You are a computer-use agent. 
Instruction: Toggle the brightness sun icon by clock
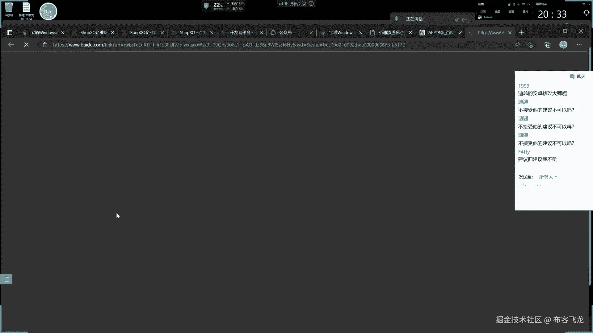[x=586, y=12]
